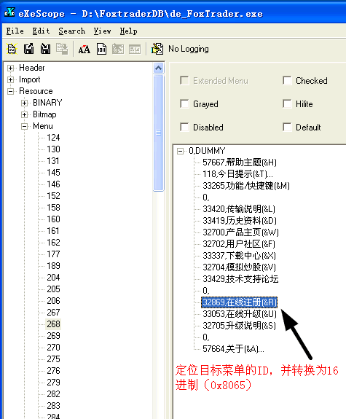Select menu resource 152

53,196
